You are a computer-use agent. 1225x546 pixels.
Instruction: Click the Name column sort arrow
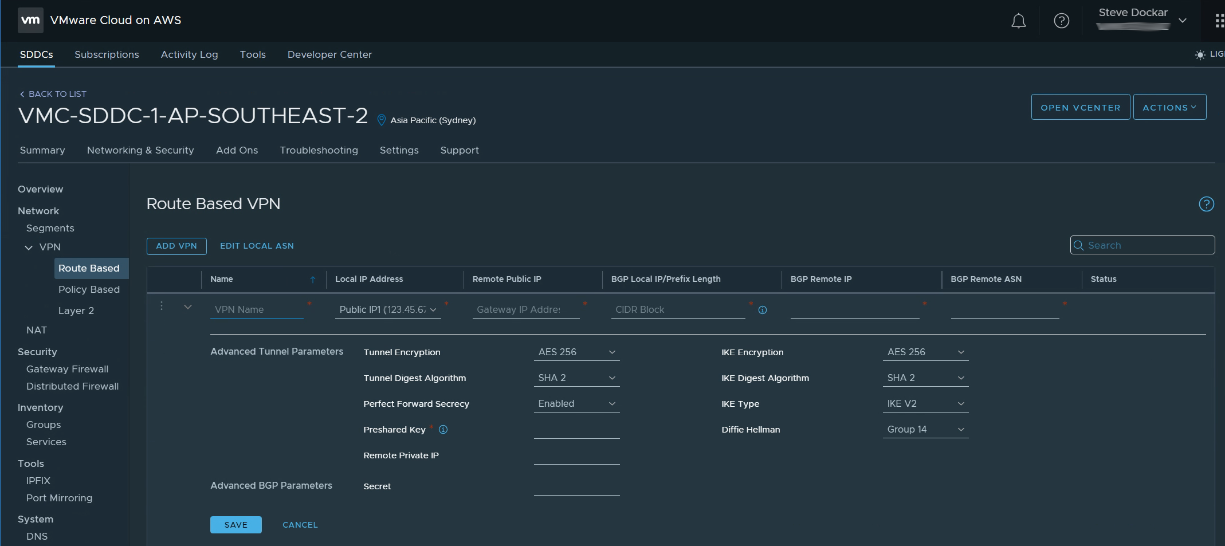(313, 280)
